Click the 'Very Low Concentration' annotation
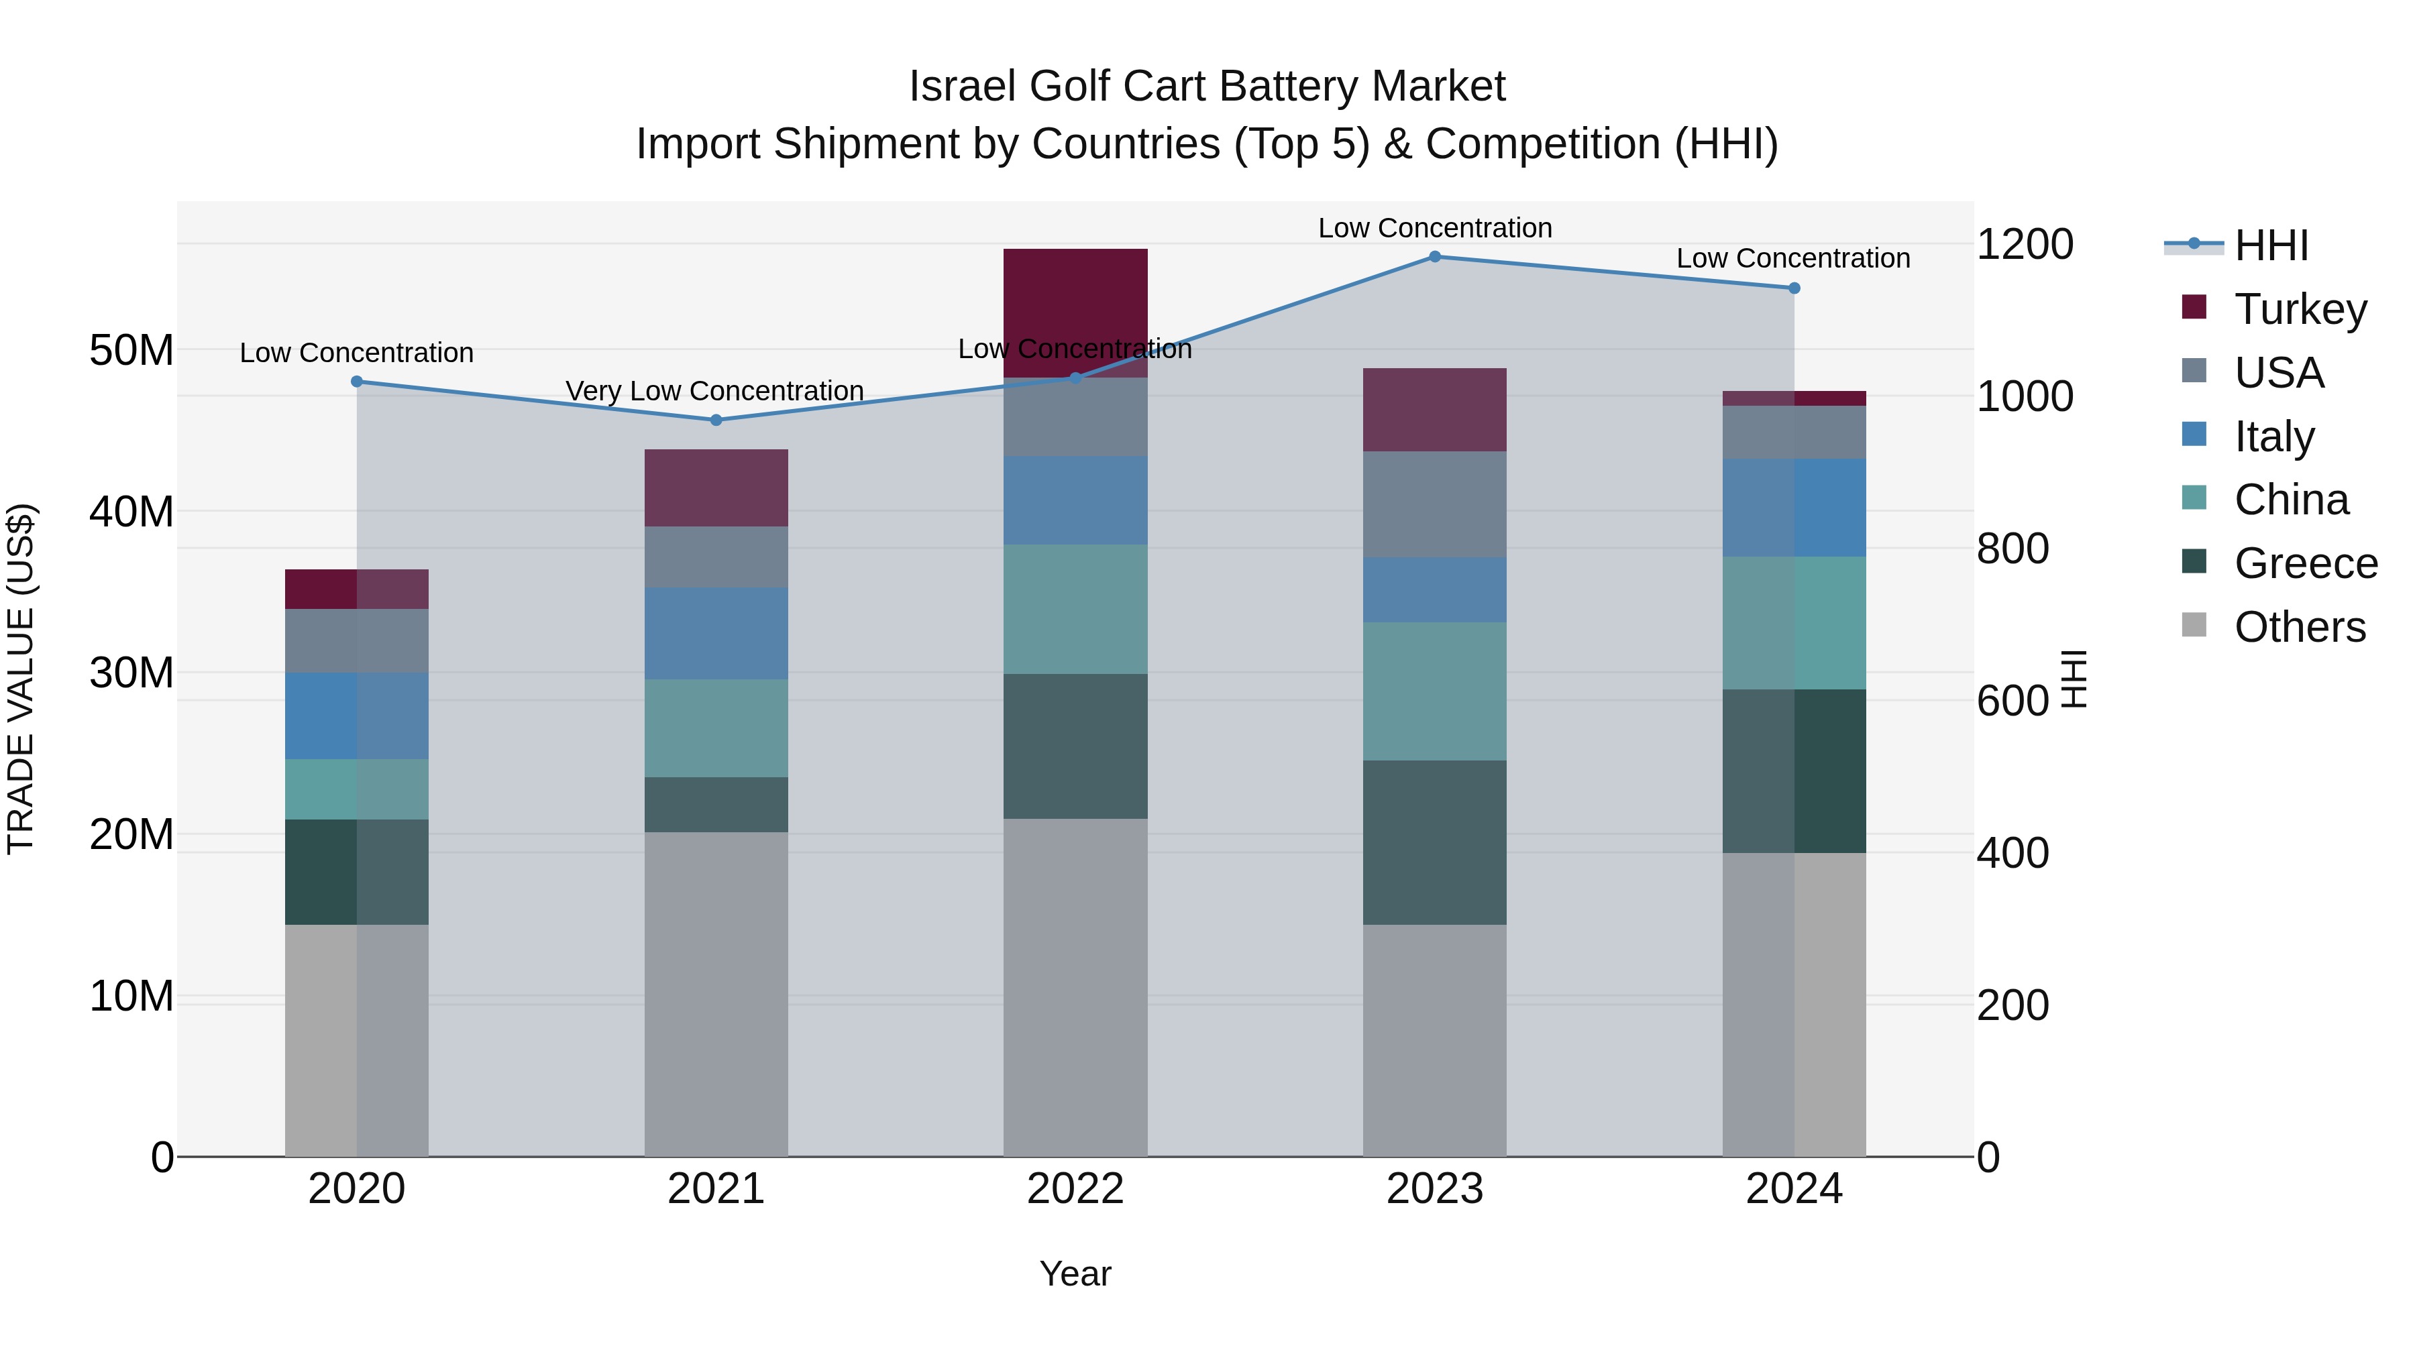Screen dimensions: 2415x1358 pos(714,391)
